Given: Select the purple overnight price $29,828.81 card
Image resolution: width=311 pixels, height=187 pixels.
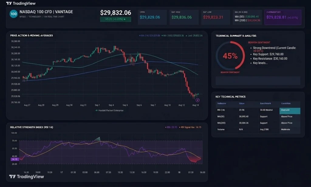Looking at the screenshot, I should tap(283, 17).
